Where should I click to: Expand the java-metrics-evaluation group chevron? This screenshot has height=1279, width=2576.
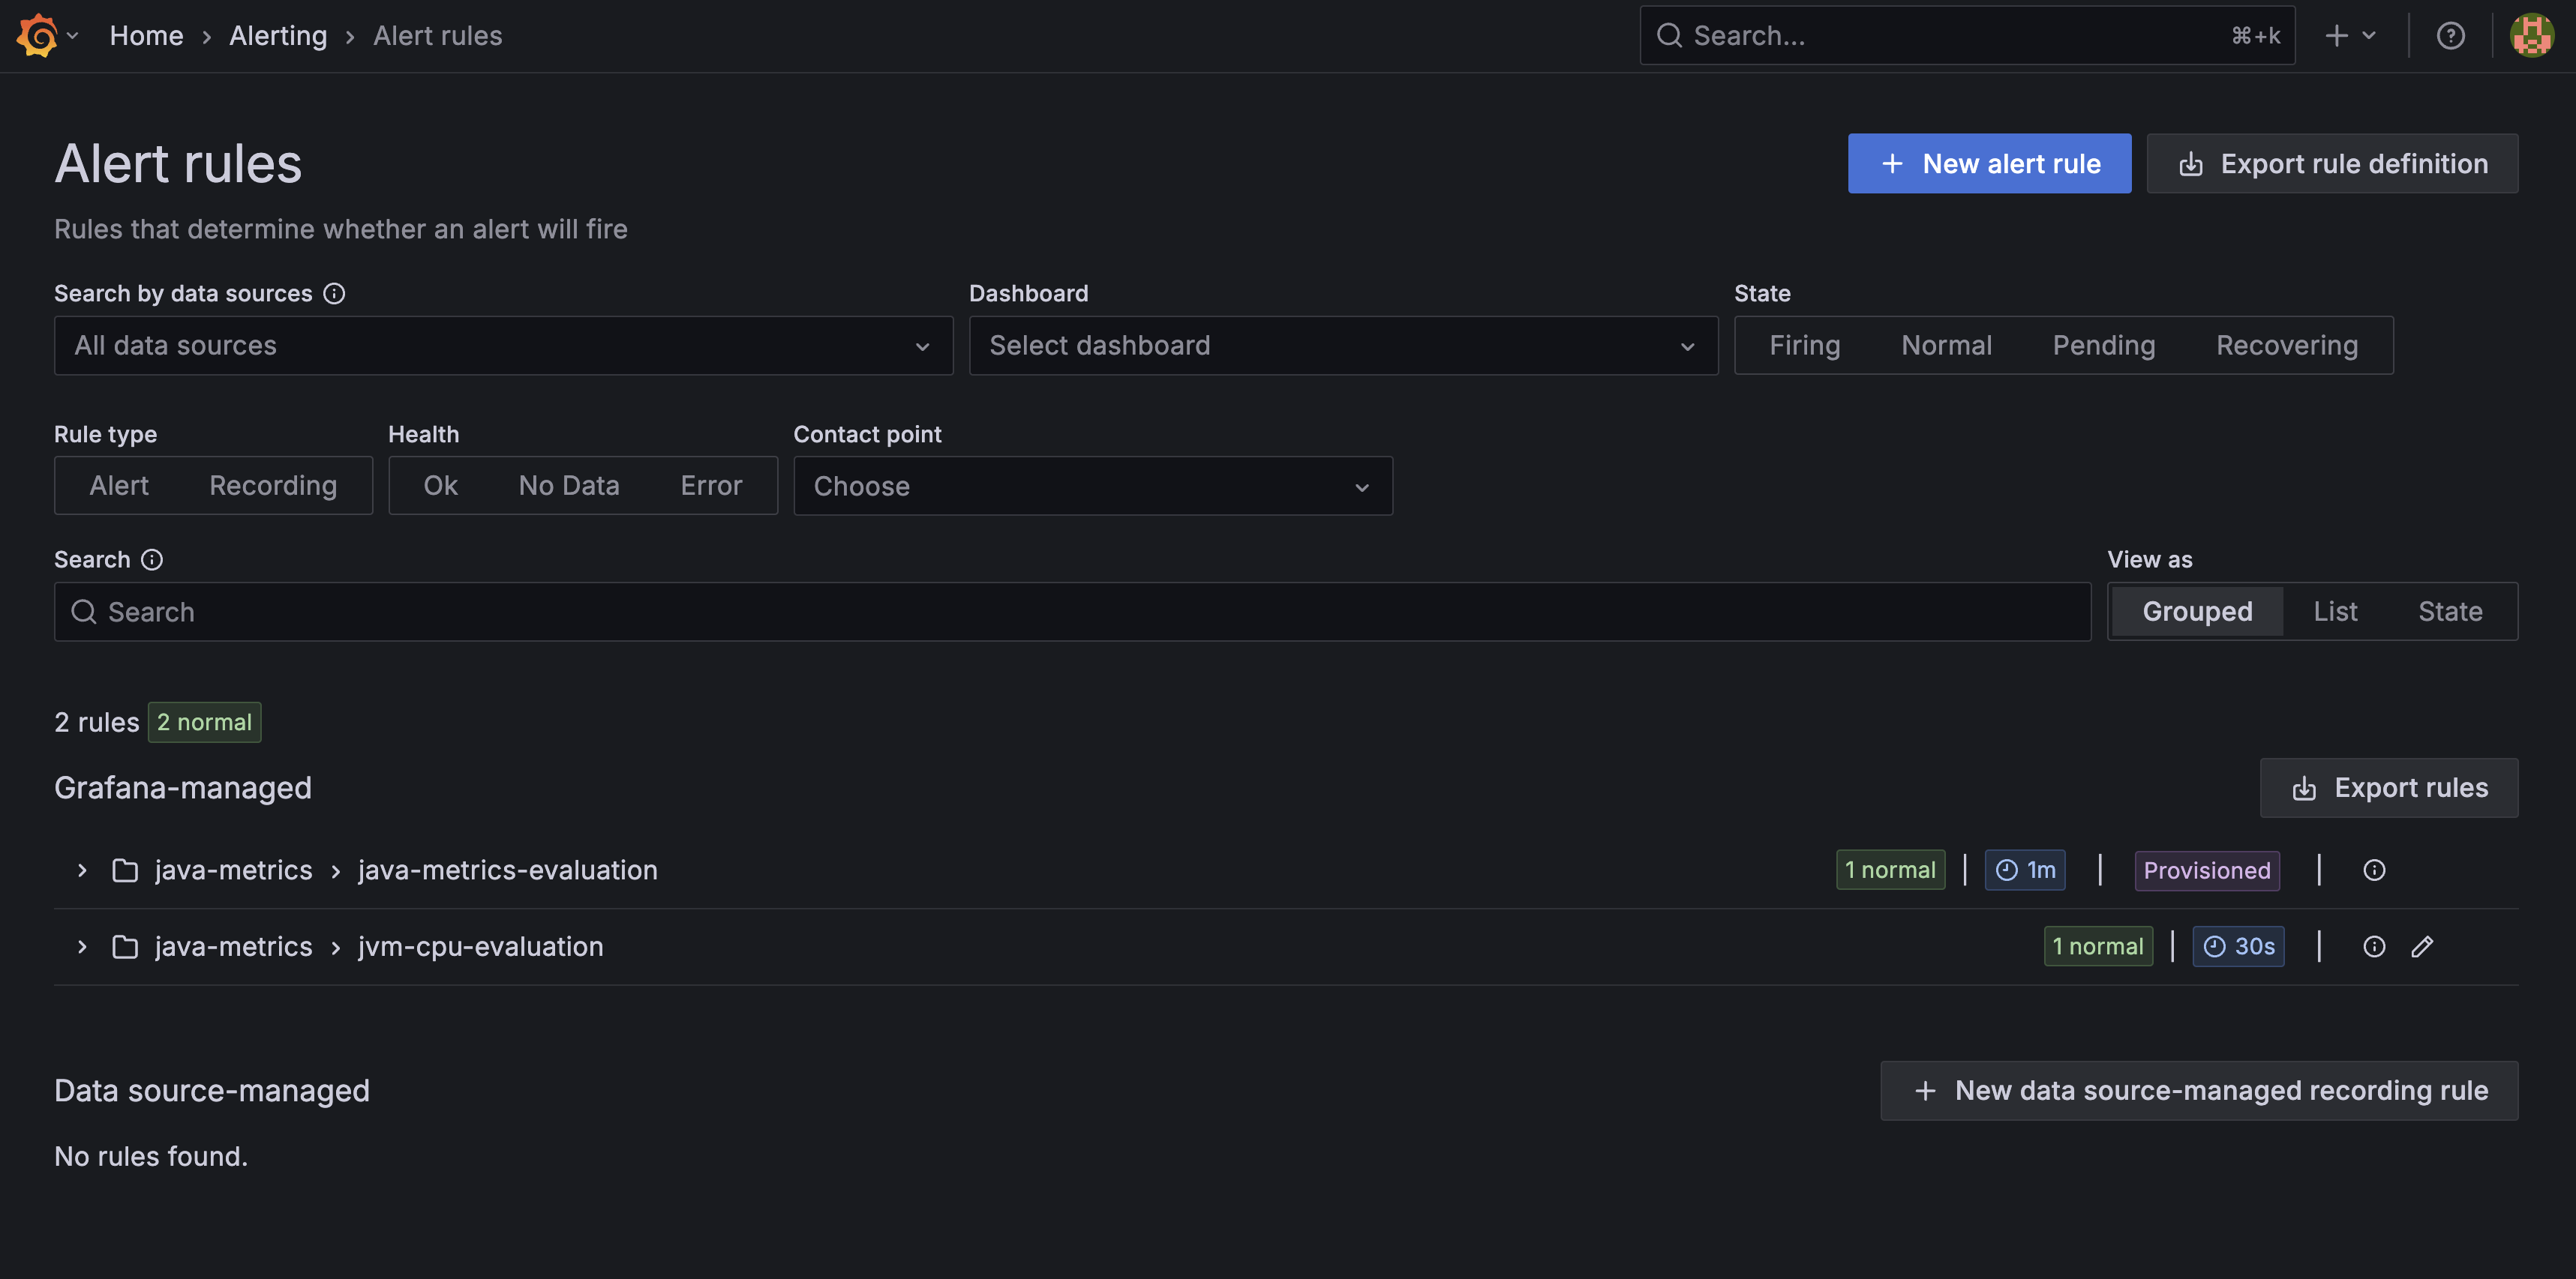(x=82, y=870)
